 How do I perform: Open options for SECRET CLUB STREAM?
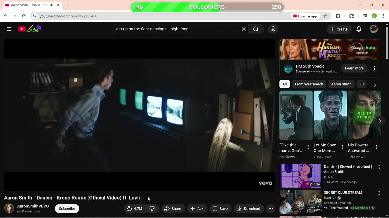[379, 193]
